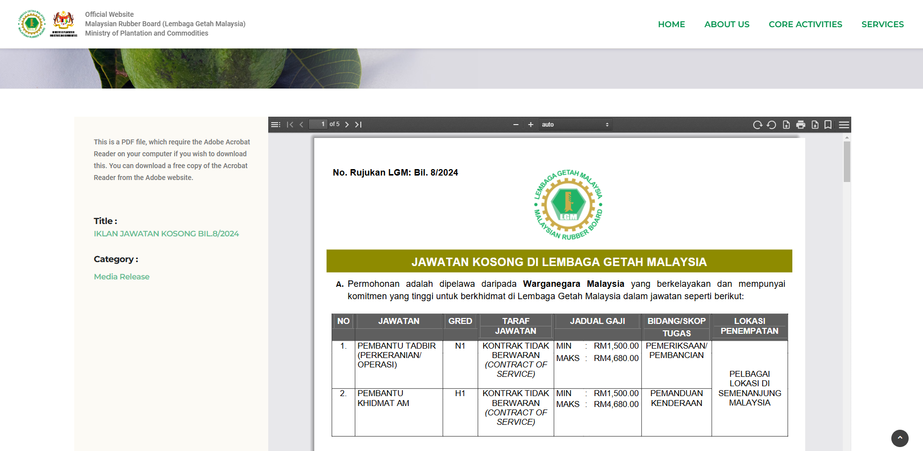
Task: Jump to last page of PDF
Action: [358, 125]
